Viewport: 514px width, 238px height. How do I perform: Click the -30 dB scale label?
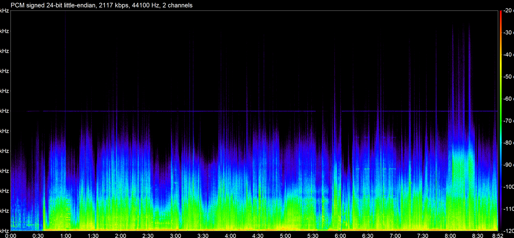(x=508, y=33)
